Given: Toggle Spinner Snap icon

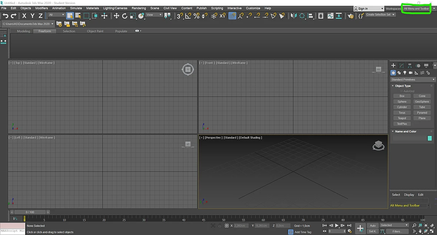Looking at the screenshot, I should click(204, 16).
